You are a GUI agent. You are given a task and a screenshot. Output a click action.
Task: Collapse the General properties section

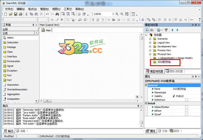point(146,85)
